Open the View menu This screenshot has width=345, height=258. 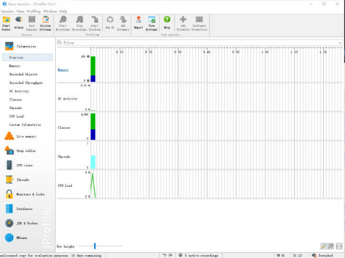tap(20, 11)
